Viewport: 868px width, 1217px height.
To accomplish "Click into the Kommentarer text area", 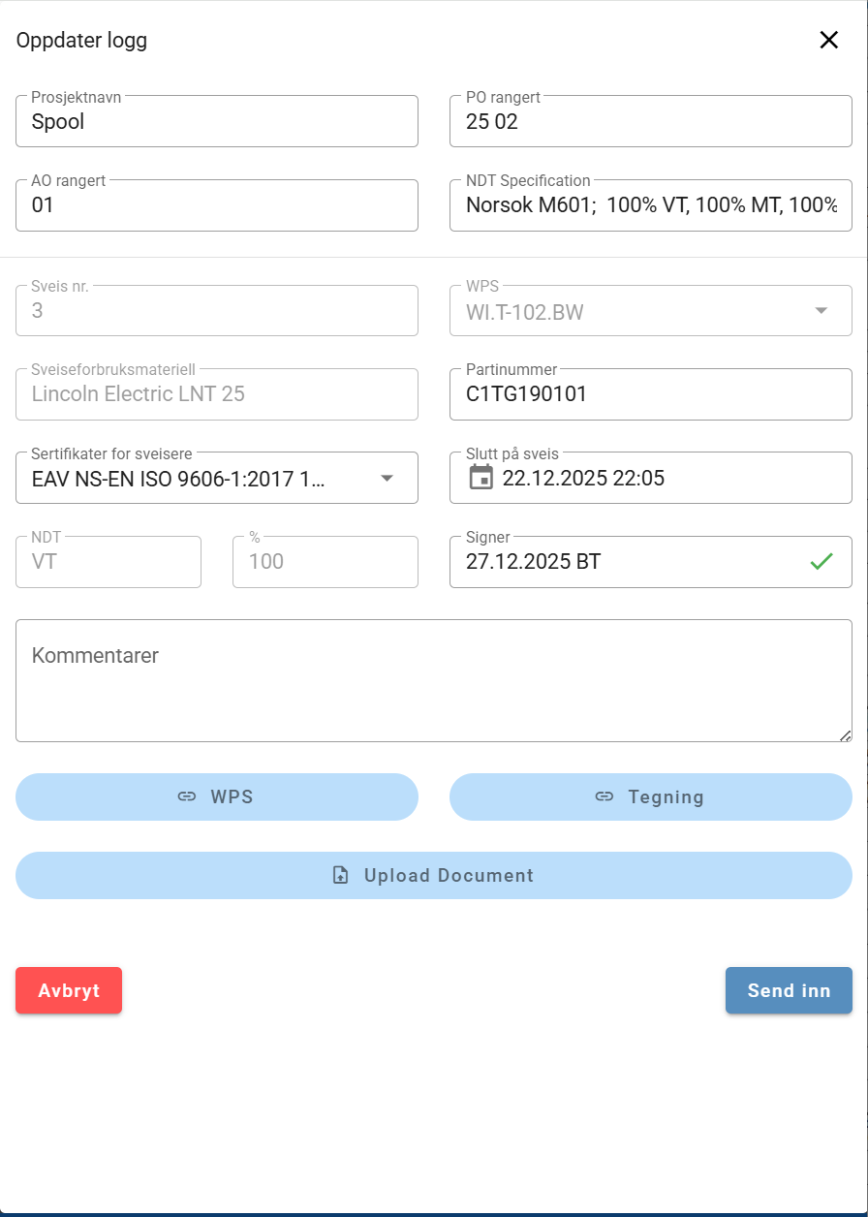I will [x=433, y=678].
